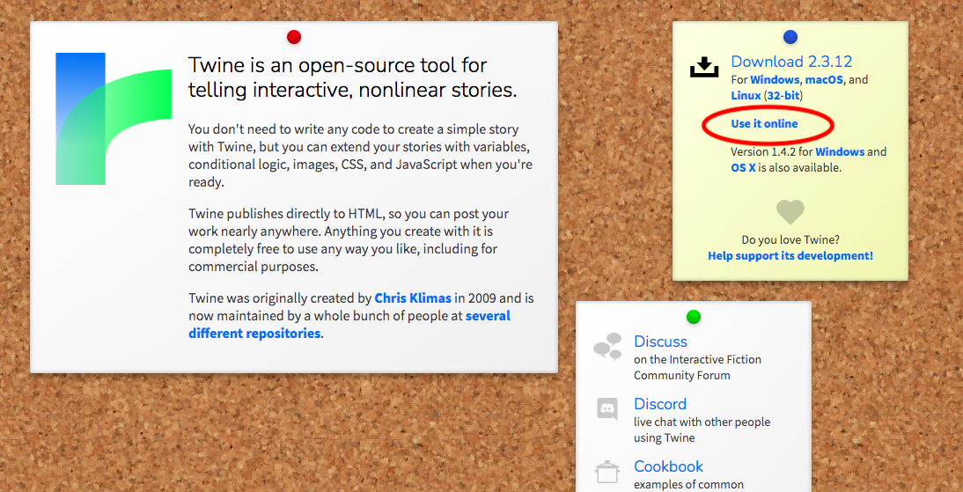Viewport: 963px width, 492px height.
Task: Open the OS X version 1.4.2 link
Action: (x=743, y=167)
